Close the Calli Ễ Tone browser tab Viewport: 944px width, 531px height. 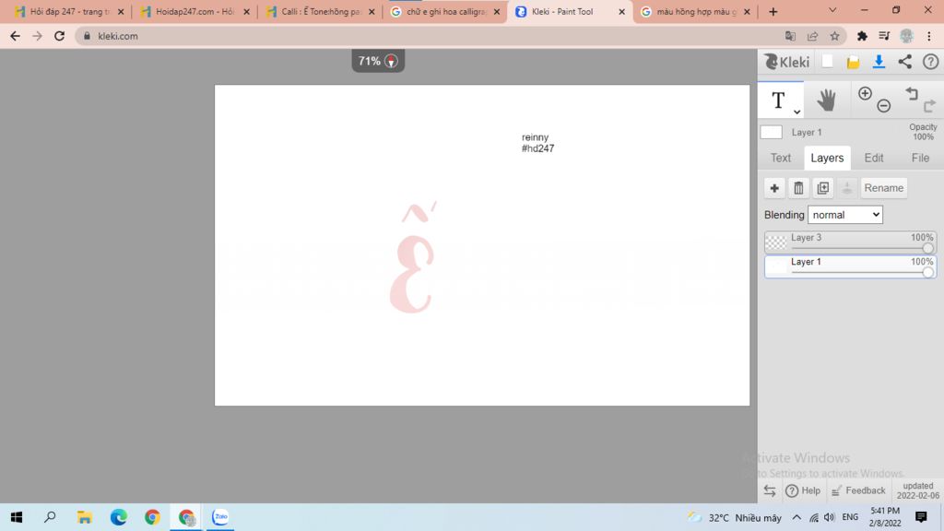pyautogui.click(x=372, y=11)
